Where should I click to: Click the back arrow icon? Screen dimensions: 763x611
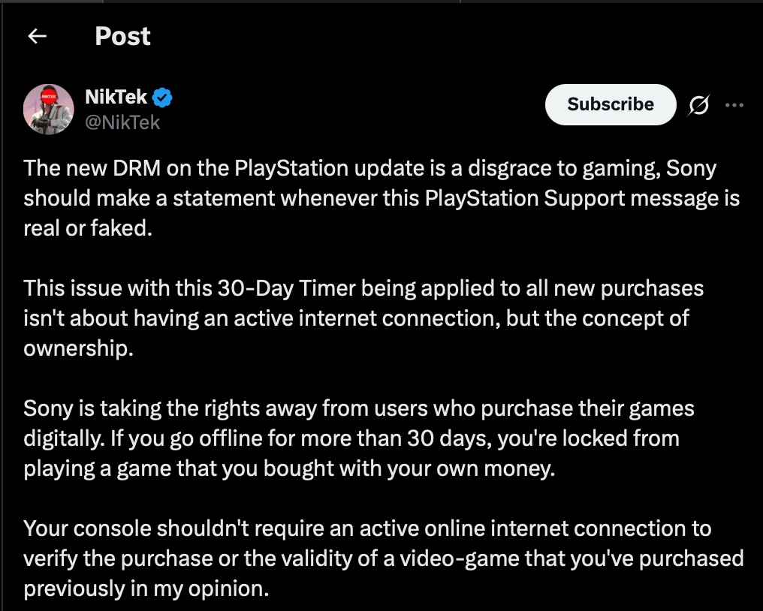(x=37, y=36)
